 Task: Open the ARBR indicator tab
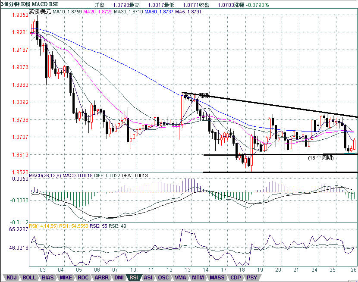click(102, 277)
